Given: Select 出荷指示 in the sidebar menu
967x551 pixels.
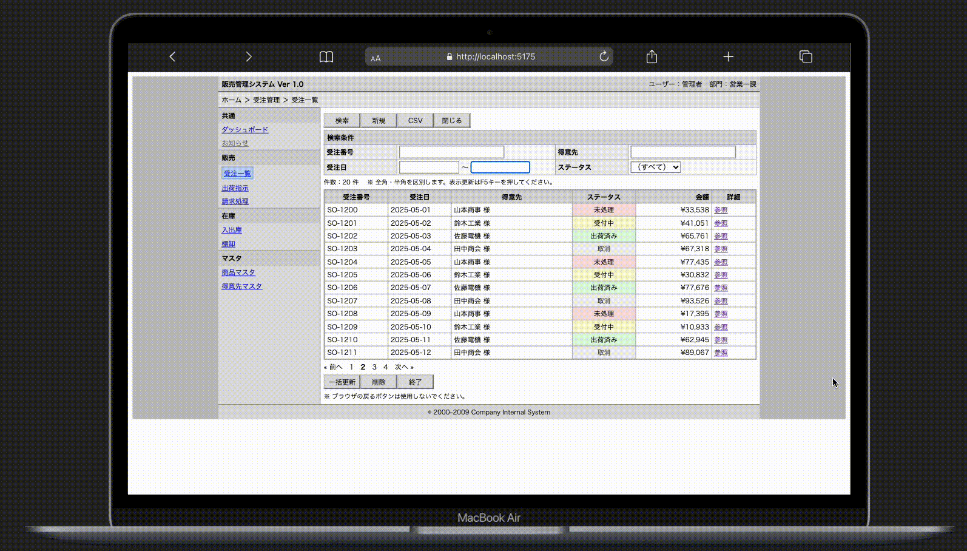Looking at the screenshot, I should click(x=235, y=188).
